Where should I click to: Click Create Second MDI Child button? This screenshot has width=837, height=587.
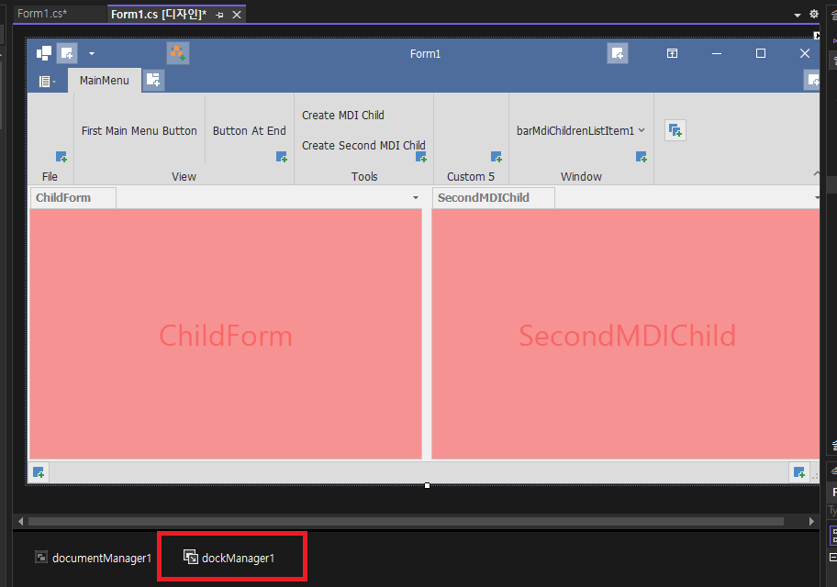(363, 145)
